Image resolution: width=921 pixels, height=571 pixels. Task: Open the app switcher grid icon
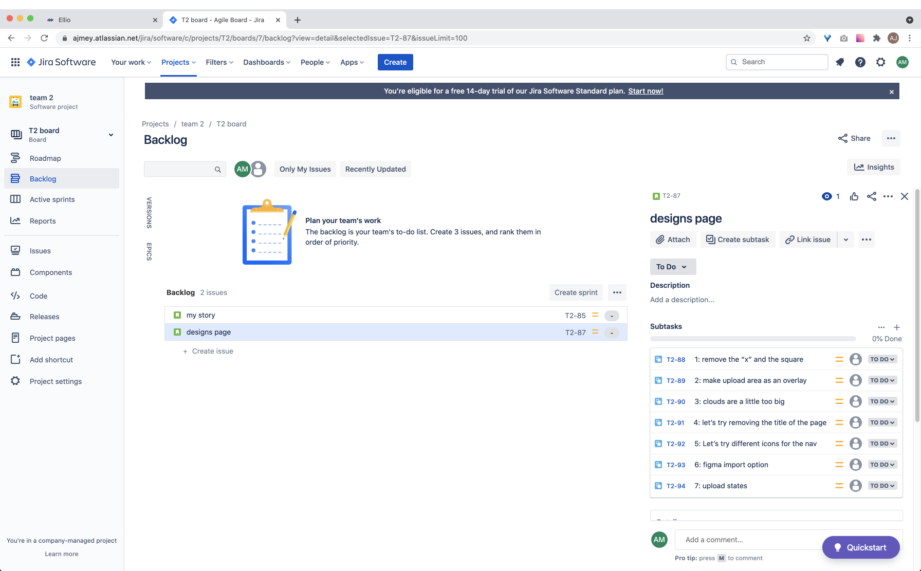pyautogui.click(x=15, y=62)
